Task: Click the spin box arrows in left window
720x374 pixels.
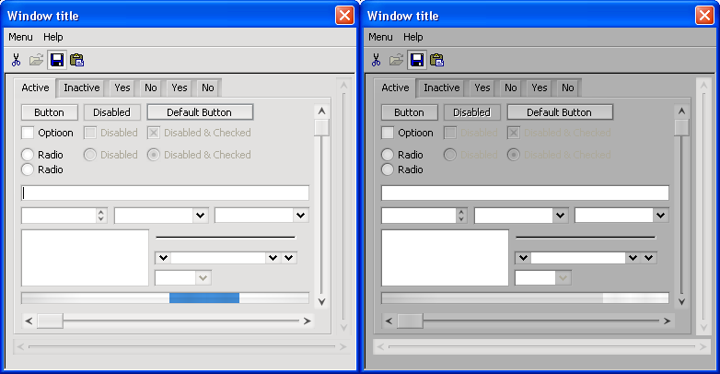Action: click(x=101, y=215)
